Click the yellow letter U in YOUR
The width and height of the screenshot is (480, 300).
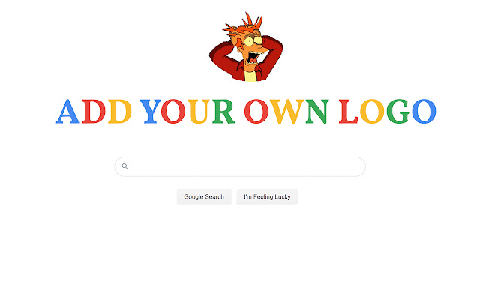199,112
